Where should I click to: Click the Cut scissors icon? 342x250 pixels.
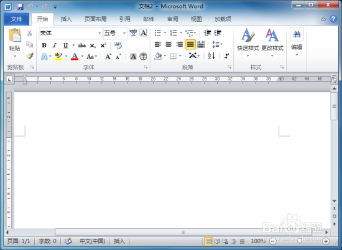[x=29, y=33]
